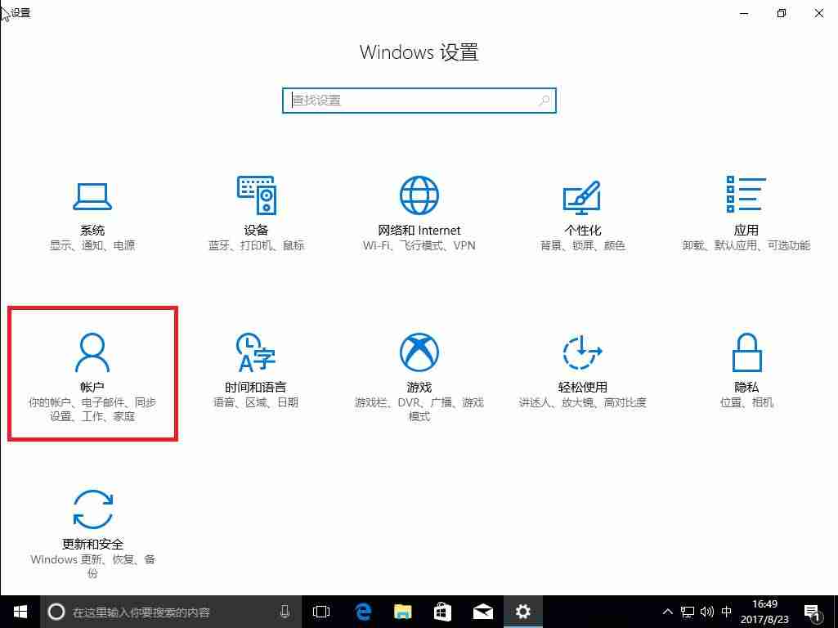Viewport: 838px width, 628px height.
Task: Click the 网络和 Internet title text
Action: (x=419, y=231)
